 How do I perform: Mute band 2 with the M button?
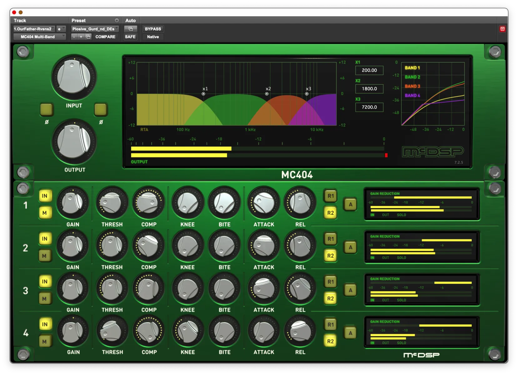tap(45, 256)
